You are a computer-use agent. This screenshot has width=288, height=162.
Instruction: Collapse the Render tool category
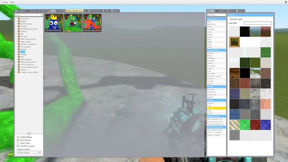click(x=216, y=100)
